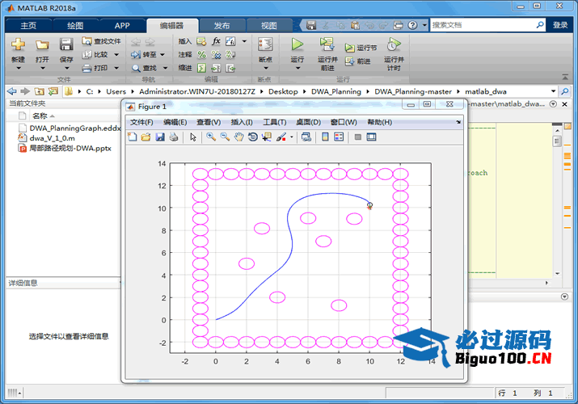578x404 pixels.
Task: Toggle the Zoom Out tool in Figure
Action: coord(225,137)
